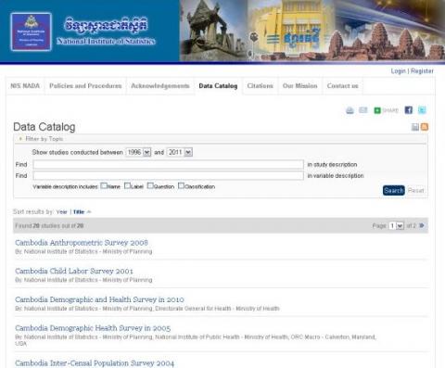Click the study description Find field
The image size is (445, 368).
(168, 164)
